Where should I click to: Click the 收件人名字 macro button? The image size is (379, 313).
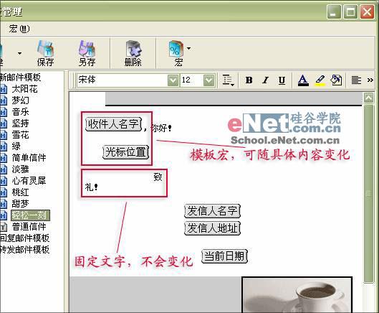[114, 124]
